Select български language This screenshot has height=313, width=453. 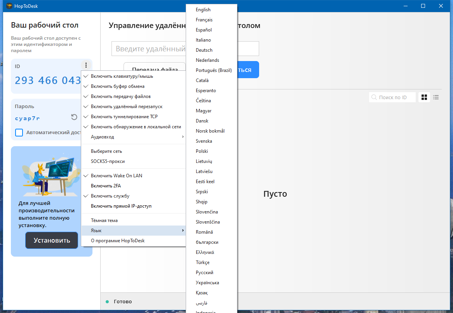pos(211,243)
